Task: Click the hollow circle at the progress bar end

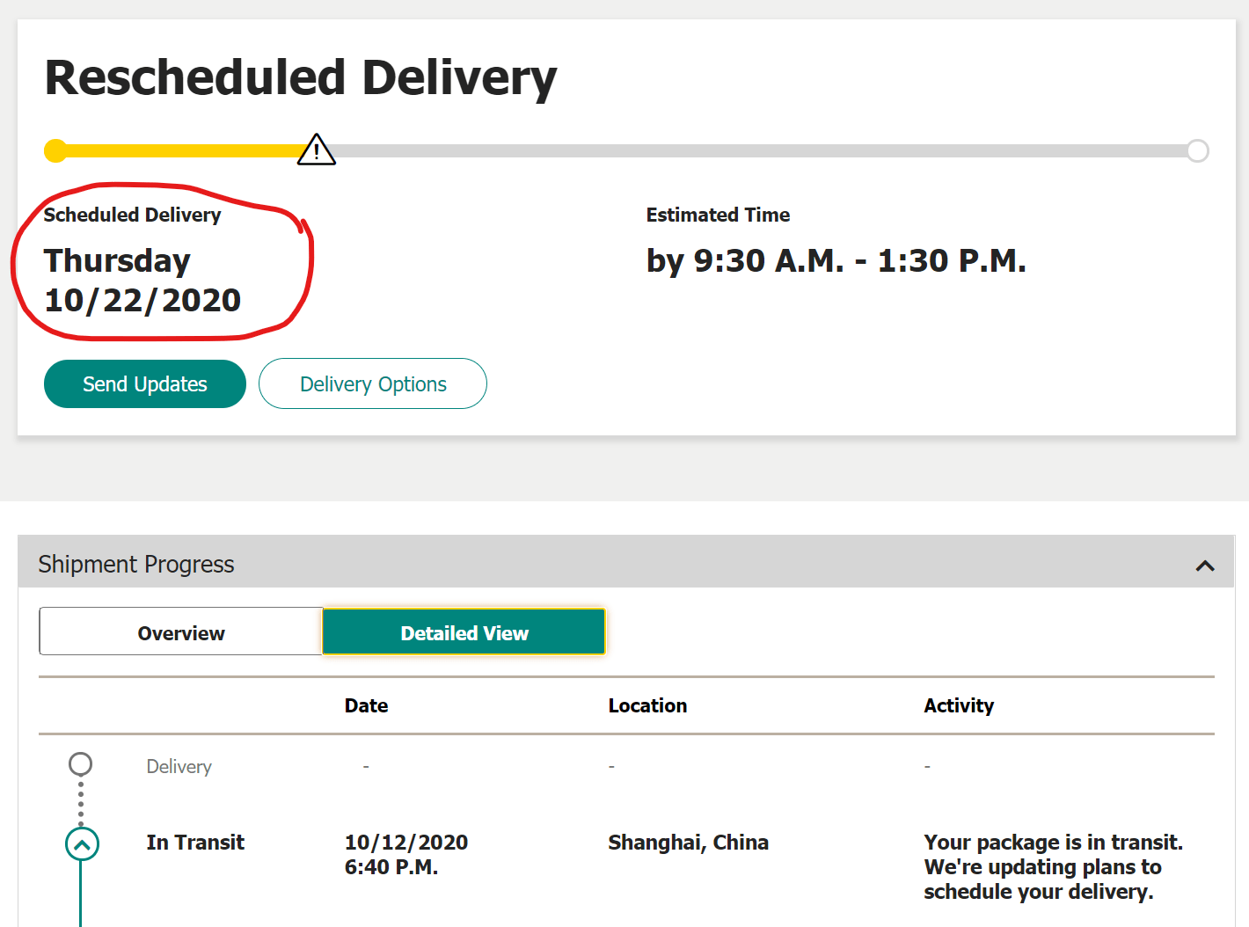Action: [x=1198, y=150]
